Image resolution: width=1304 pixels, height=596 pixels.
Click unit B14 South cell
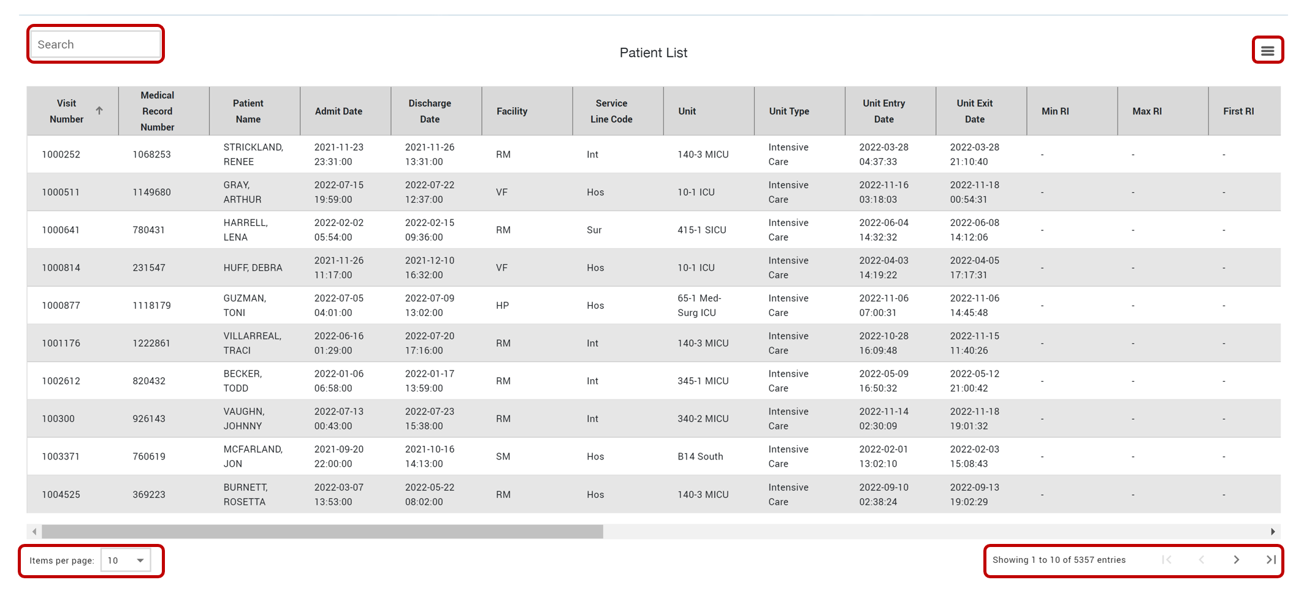coord(700,457)
